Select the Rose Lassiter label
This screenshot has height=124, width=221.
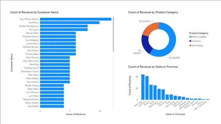33,82
